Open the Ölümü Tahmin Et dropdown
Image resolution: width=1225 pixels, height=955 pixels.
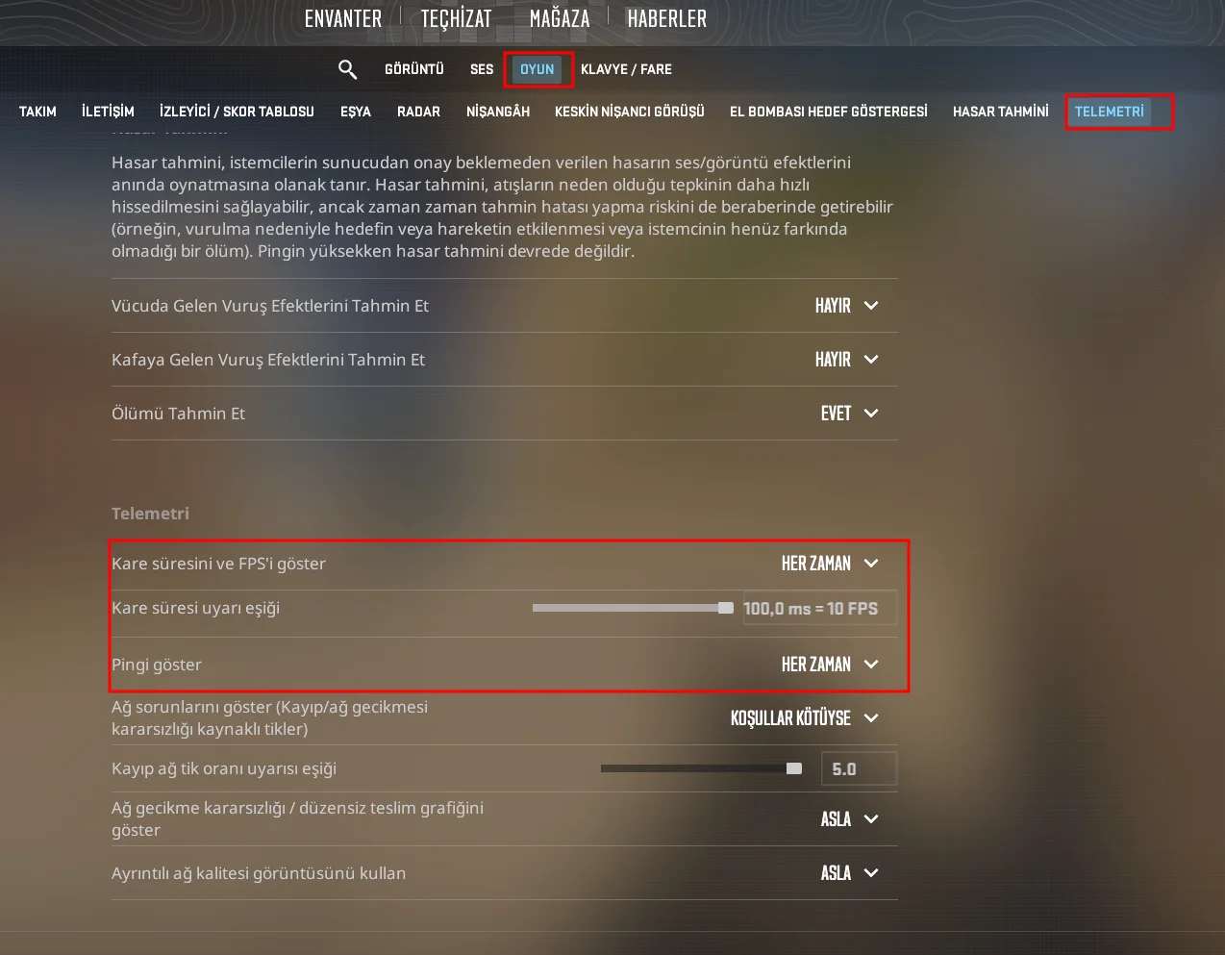[849, 414]
